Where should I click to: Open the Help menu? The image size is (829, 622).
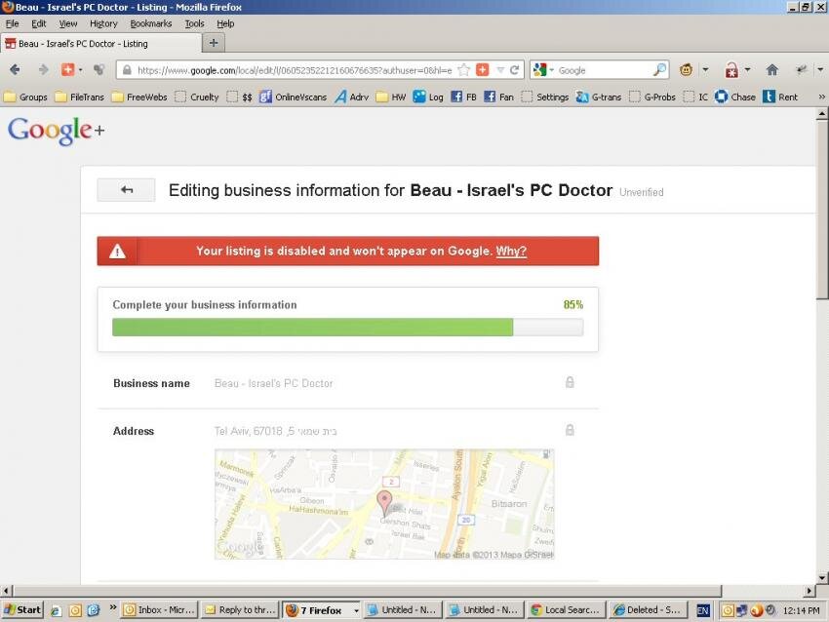pyautogui.click(x=225, y=23)
